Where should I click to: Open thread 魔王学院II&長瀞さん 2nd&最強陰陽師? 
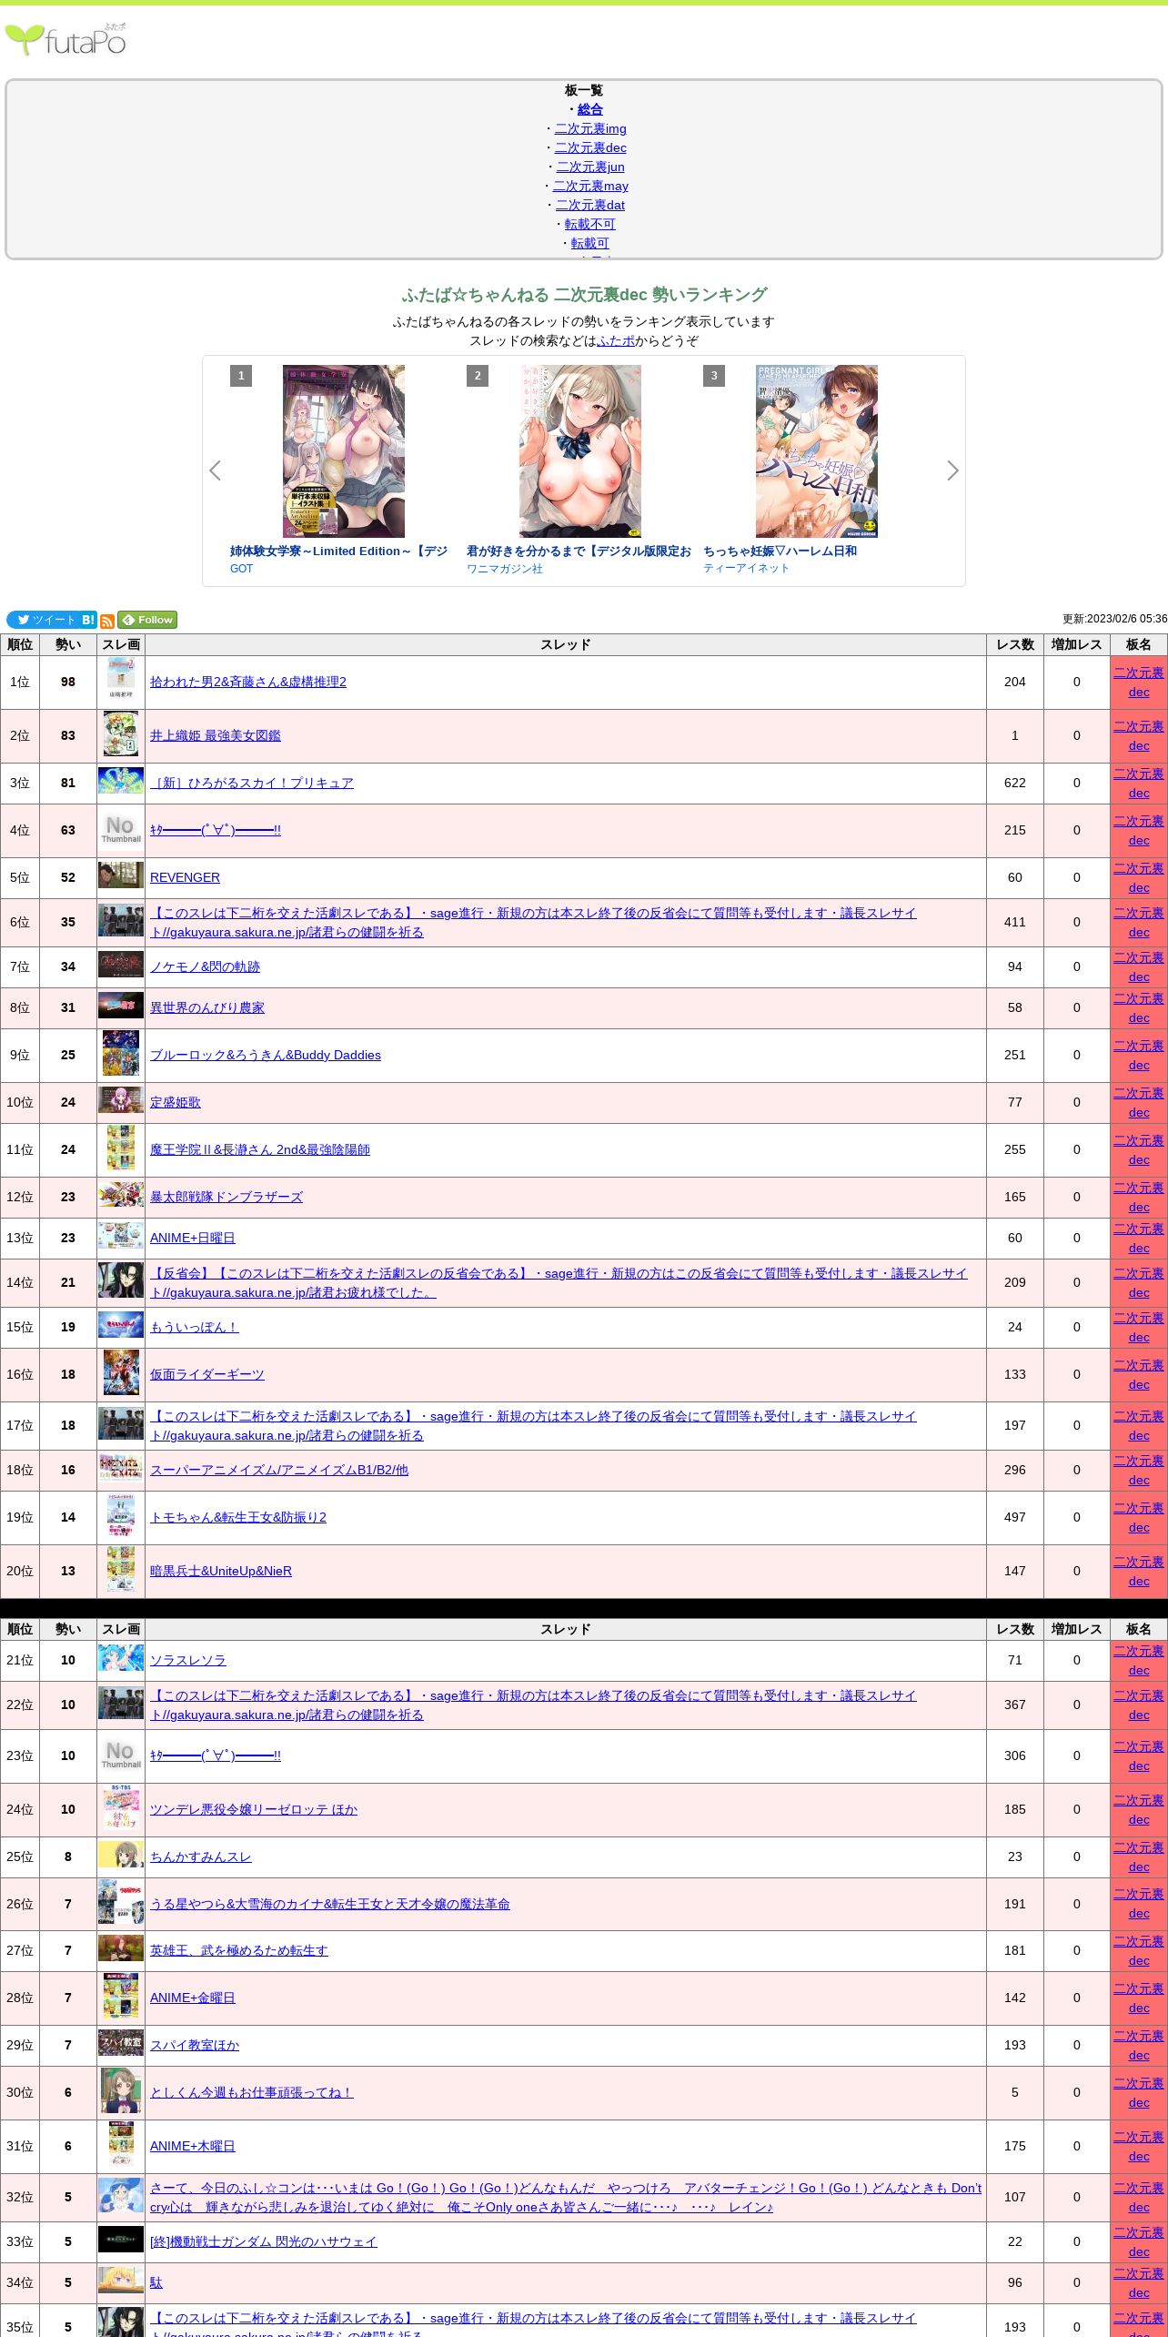coord(260,1149)
